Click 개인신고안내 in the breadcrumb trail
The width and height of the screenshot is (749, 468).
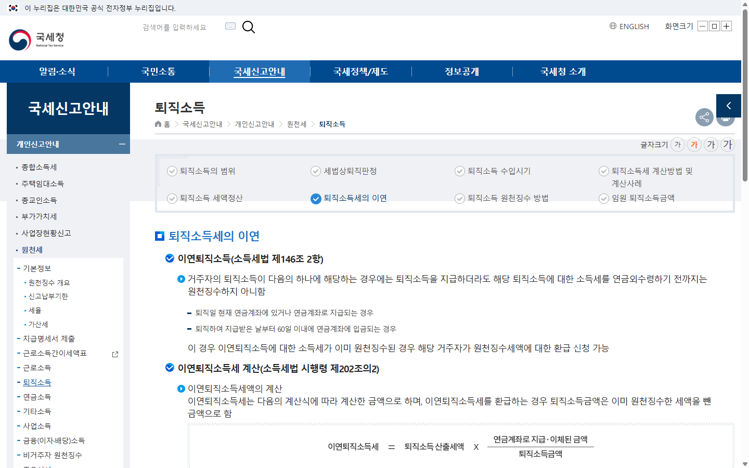point(254,124)
